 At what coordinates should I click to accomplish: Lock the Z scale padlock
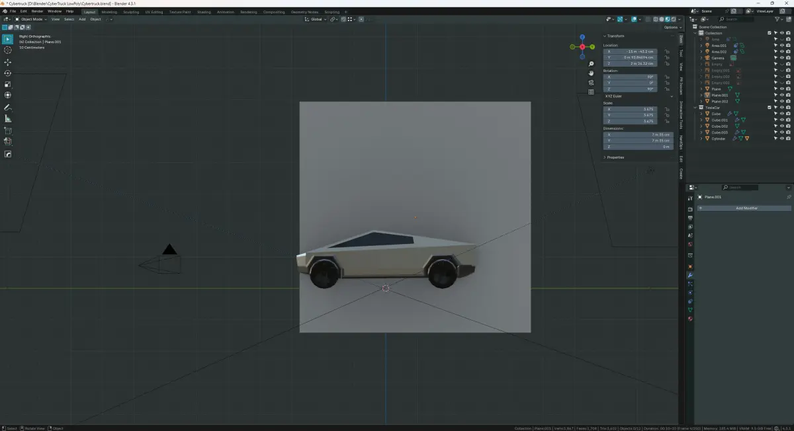tap(666, 121)
